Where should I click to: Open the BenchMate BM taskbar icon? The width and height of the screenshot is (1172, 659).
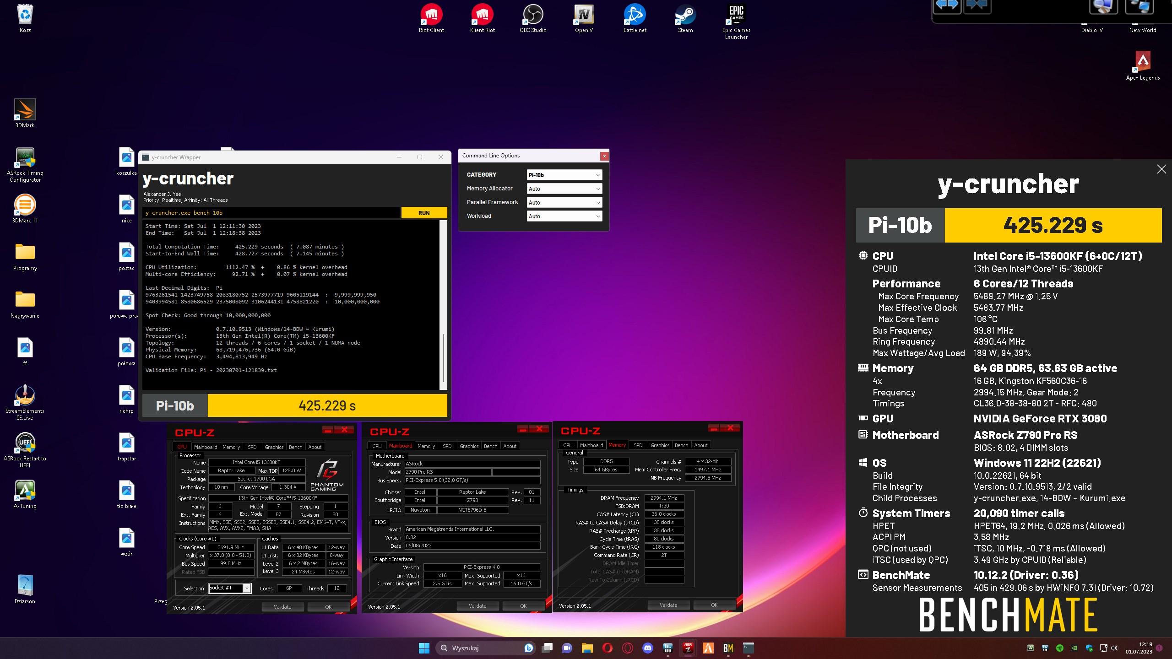(x=728, y=648)
